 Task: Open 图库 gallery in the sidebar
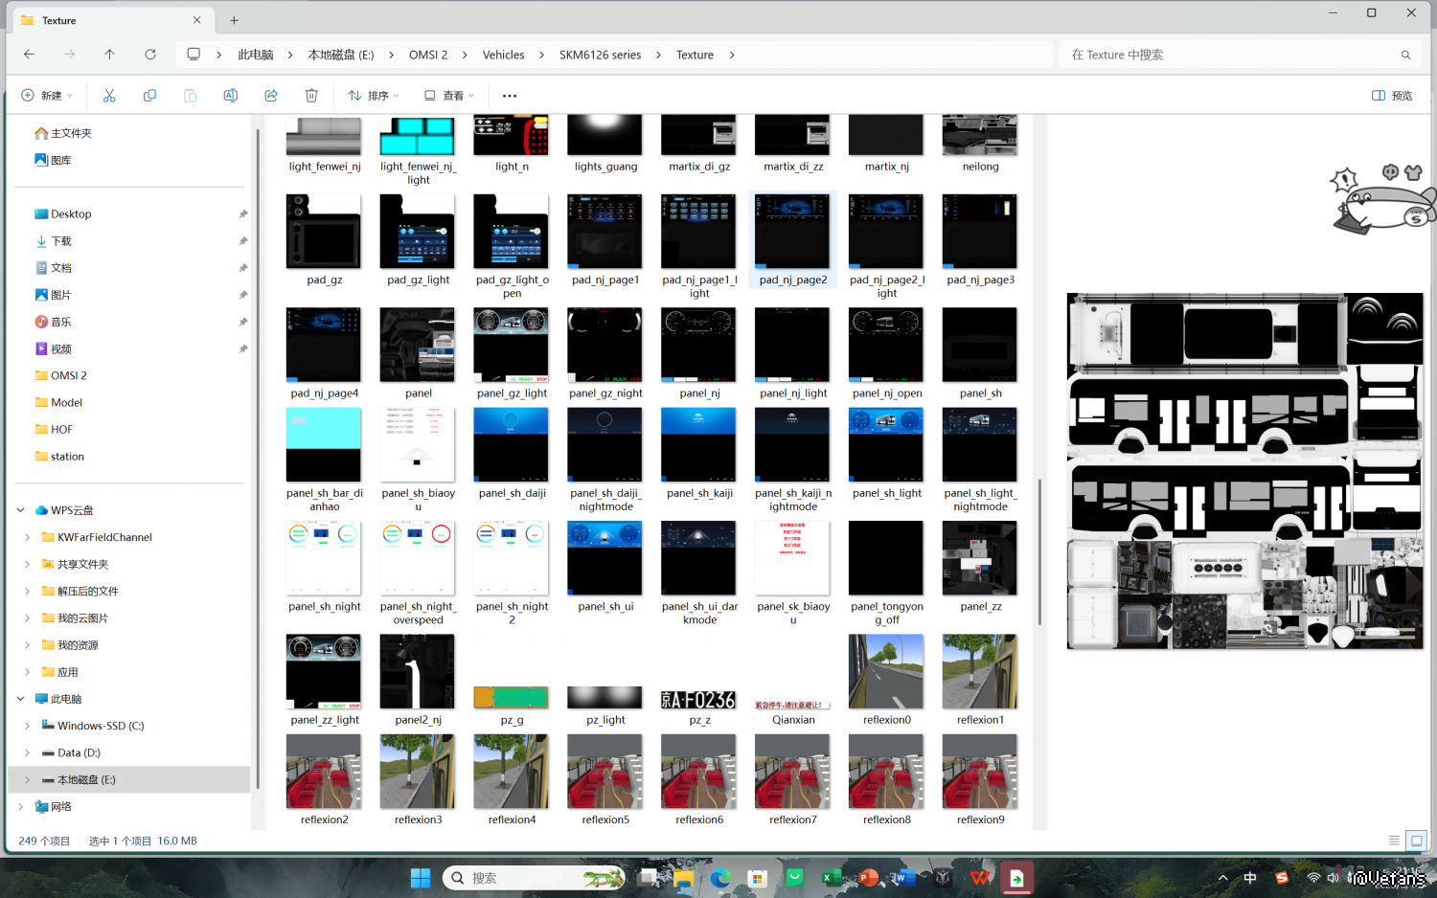click(x=54, y=160)
